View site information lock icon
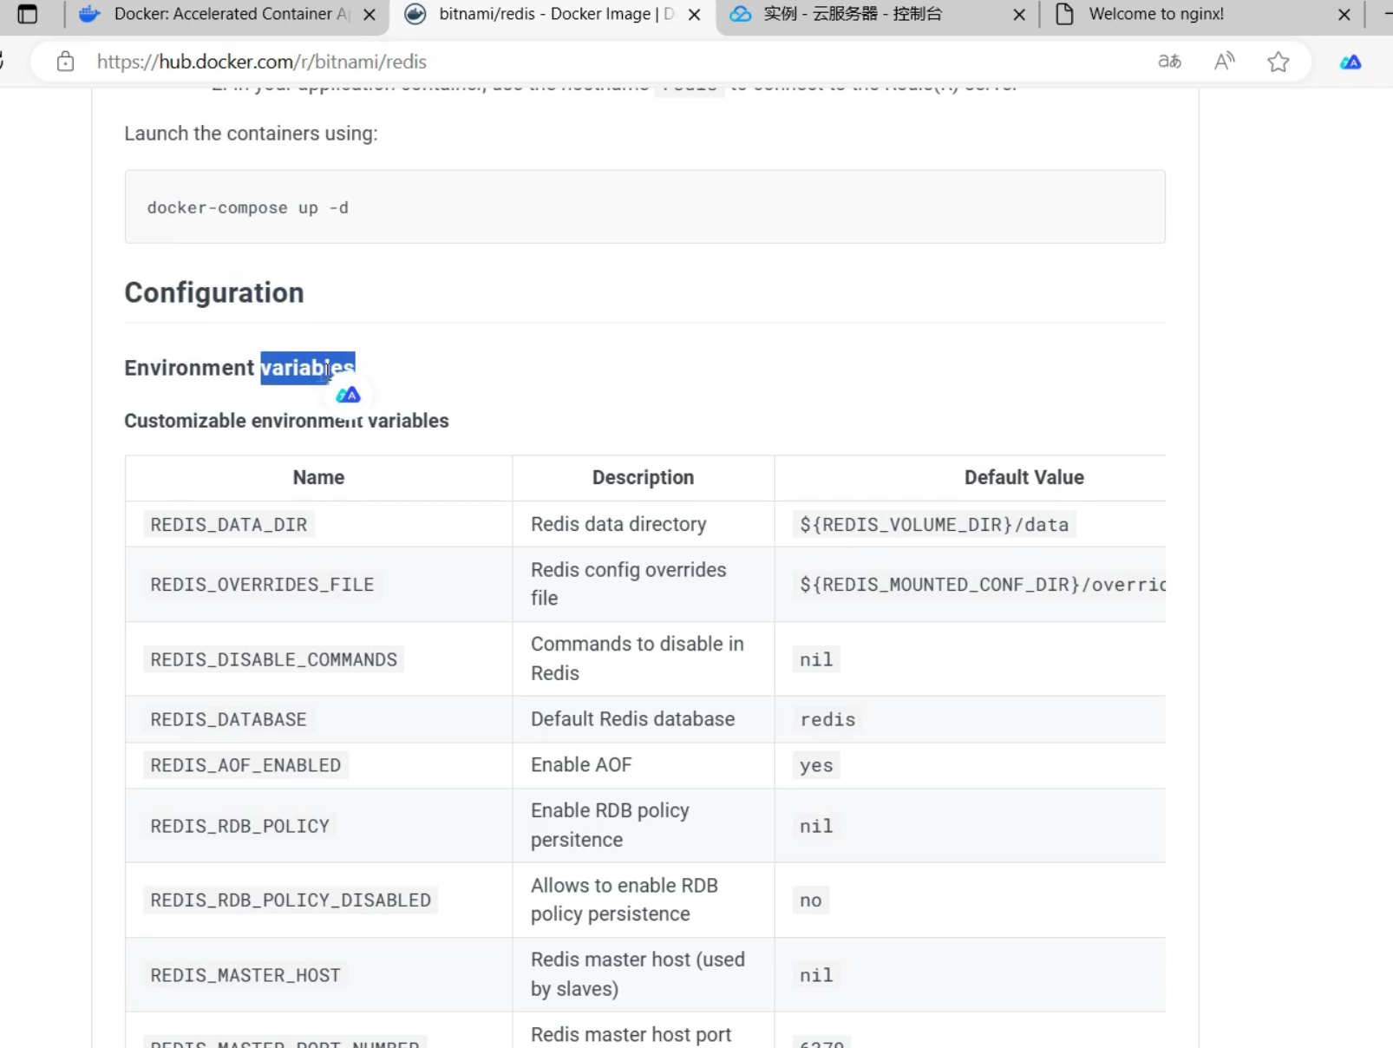Image resolution: width=1393 pixels, height=1048 pixels. tap(65, 62)
